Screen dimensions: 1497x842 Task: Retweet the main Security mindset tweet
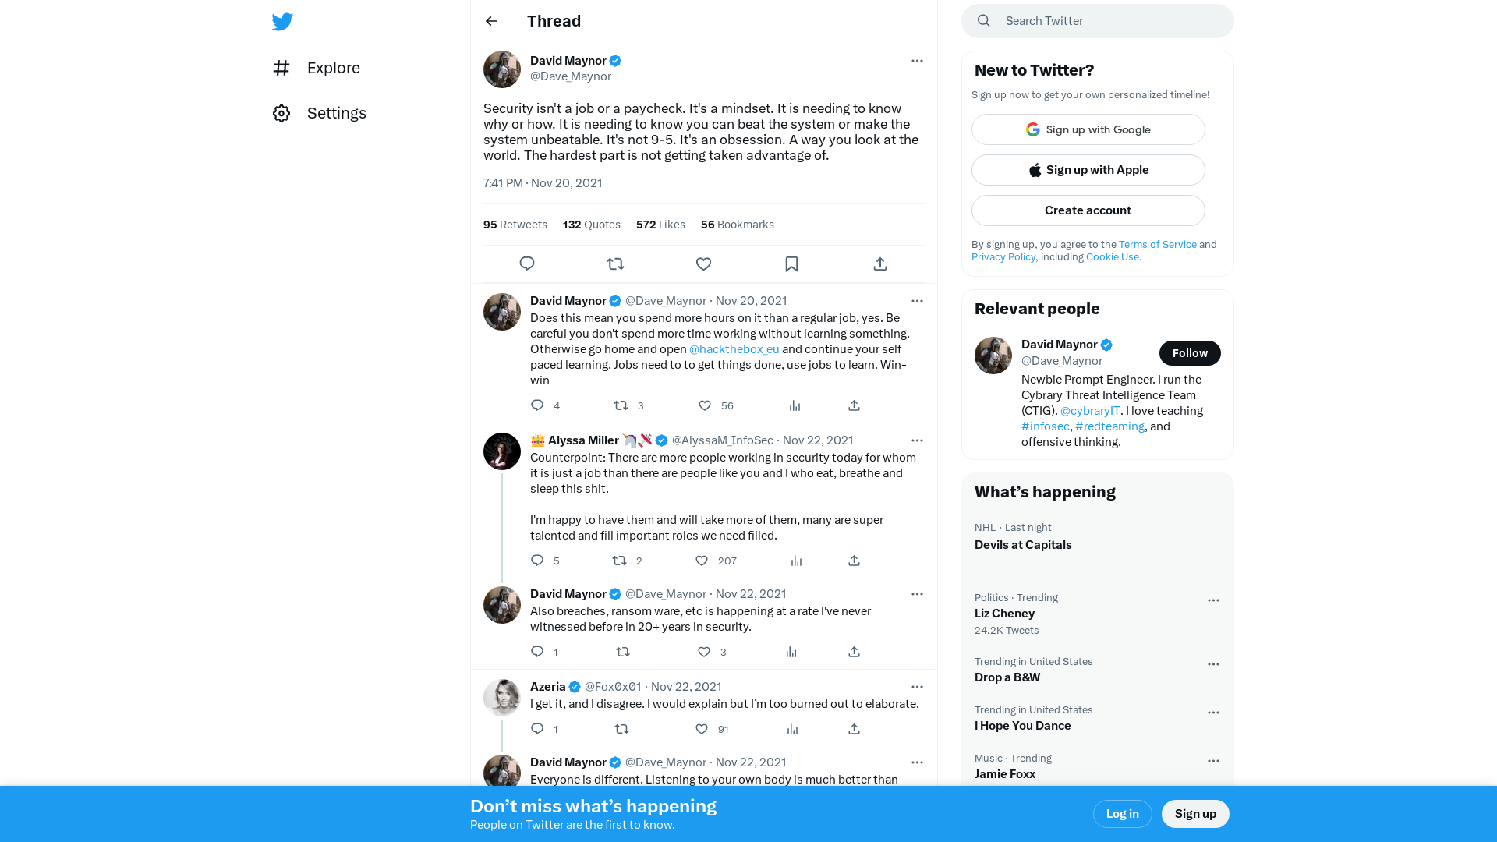pyautogui.click(x=615, y=264)
